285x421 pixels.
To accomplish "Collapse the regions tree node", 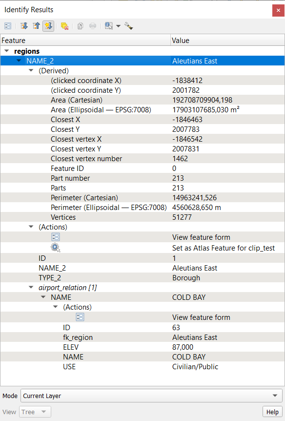I will 7,51.
